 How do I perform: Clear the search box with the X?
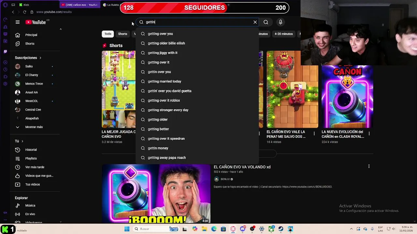255,22
